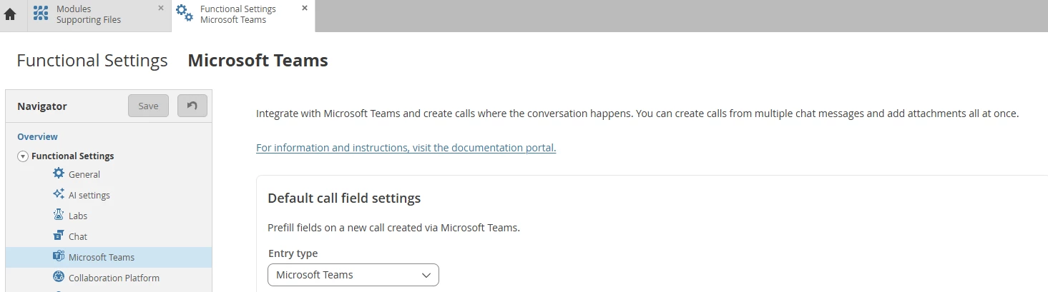
Task: Click the Functional Settings page title
Action: pos(92,61)
